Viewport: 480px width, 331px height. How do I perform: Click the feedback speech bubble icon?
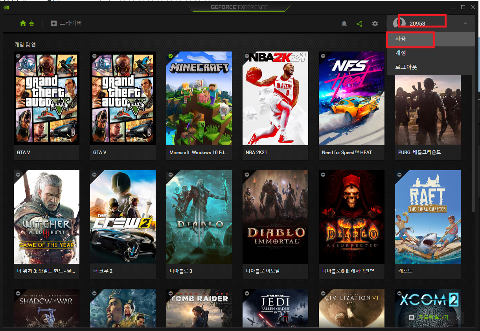[412, 318]
